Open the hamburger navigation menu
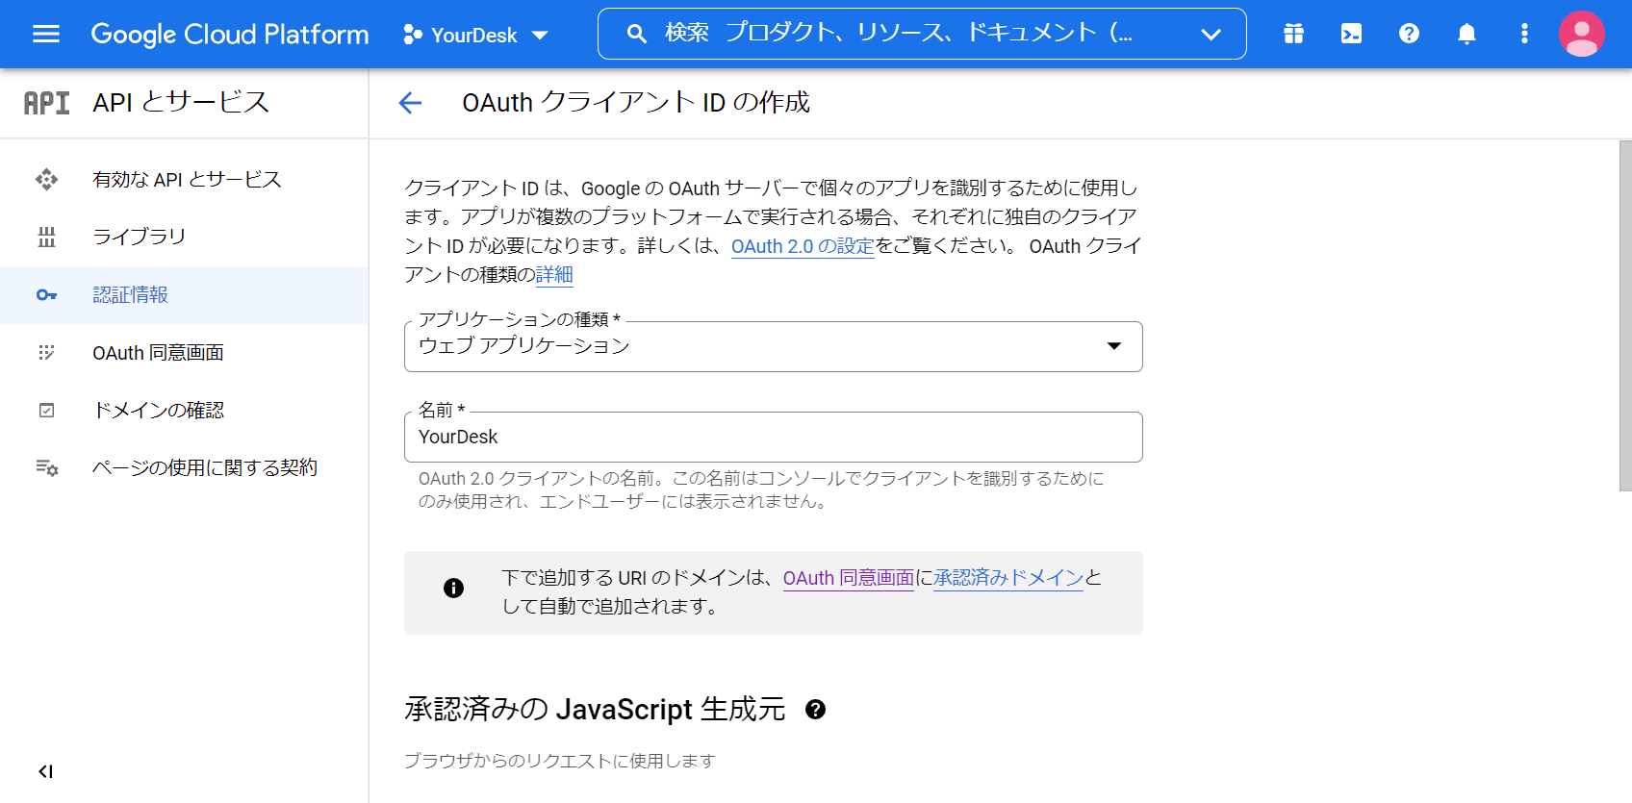 pos(46,35)
